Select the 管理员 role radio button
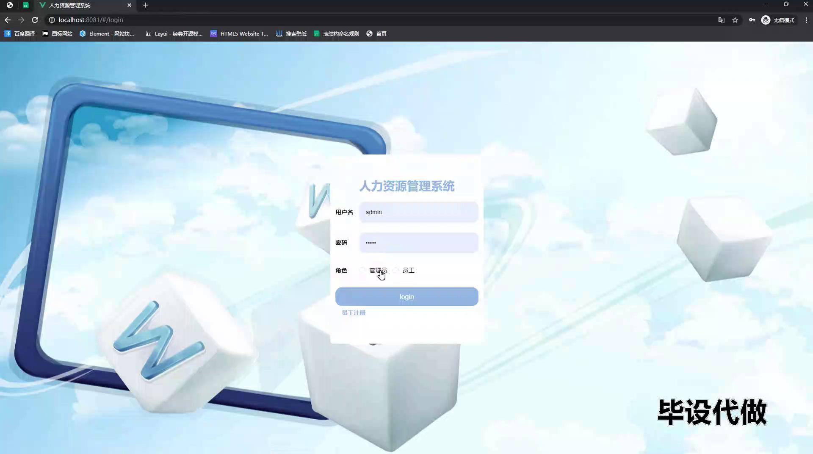The image size is (813, 454). tap(362, 270)
